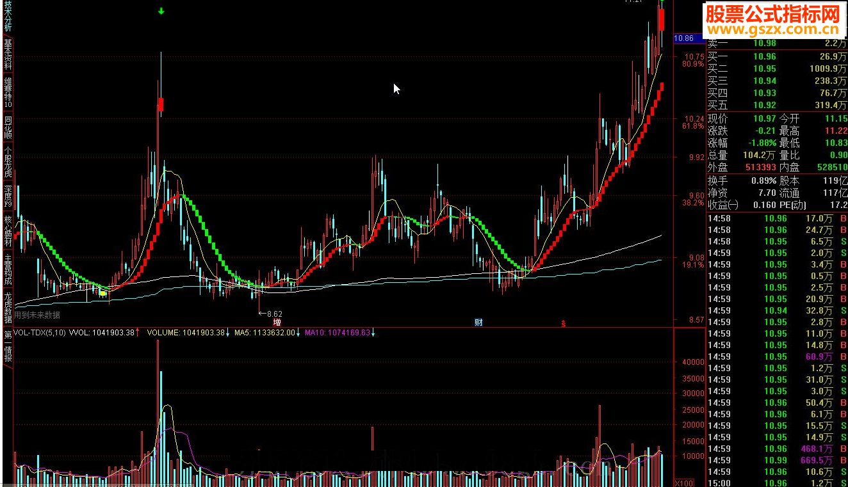The height and width of the screenshot is (487, 848).
Task: Select the 买三 10.94 bid row
Action: pyautogui.click(x=777, y=81)
